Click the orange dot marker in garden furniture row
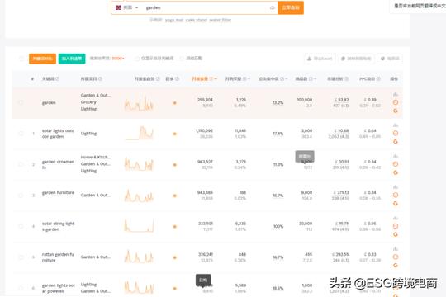 tap(174, 196)
